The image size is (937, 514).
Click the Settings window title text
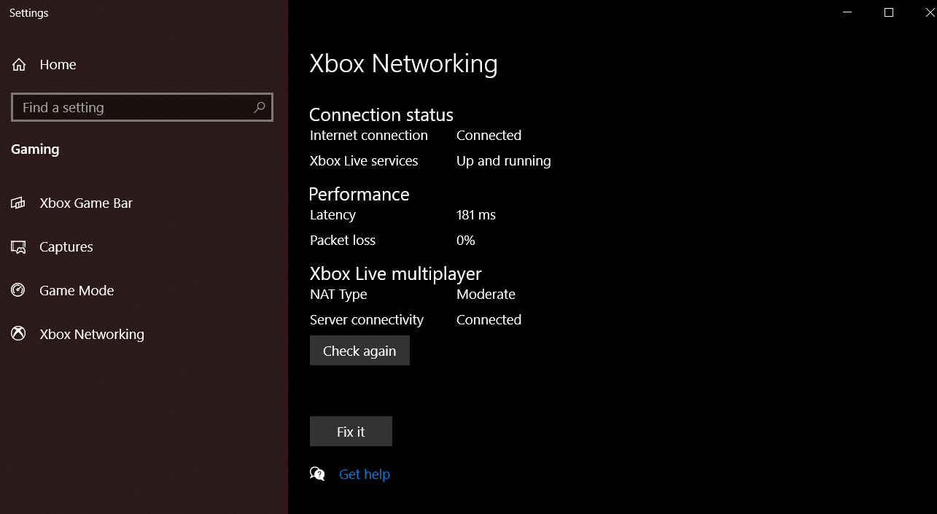[29, 13]
